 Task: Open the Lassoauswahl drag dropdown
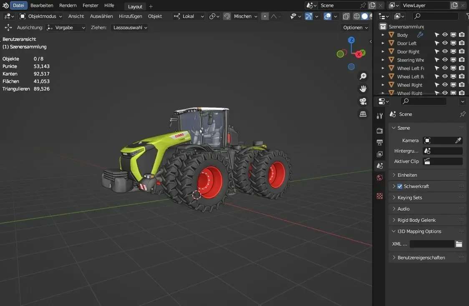pos(129,28)
